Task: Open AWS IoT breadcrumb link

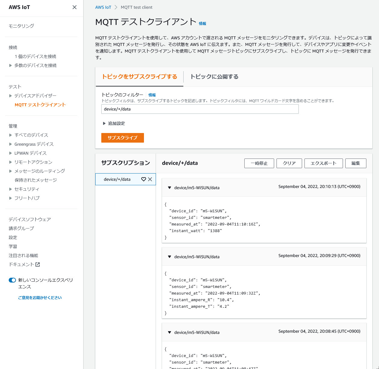Action: (x=103, y=7)
